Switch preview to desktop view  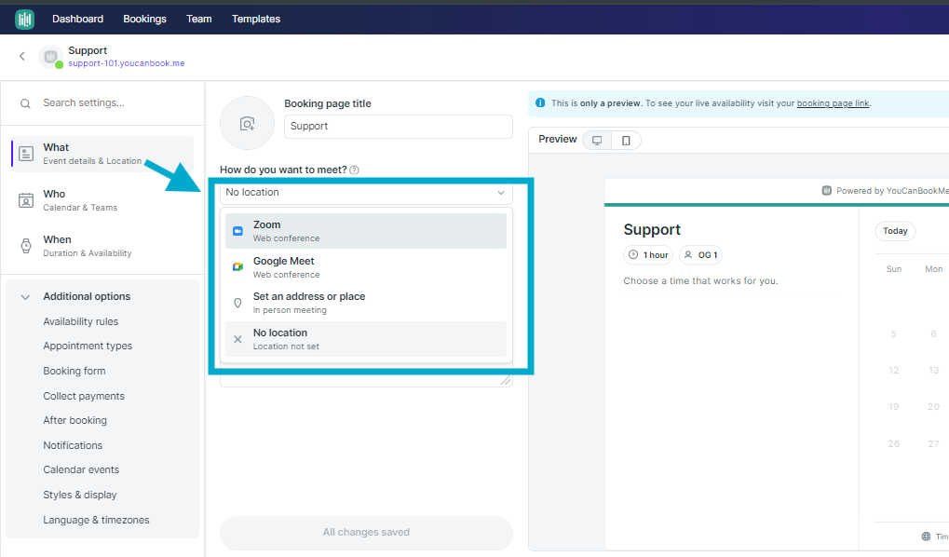(597, 141)
